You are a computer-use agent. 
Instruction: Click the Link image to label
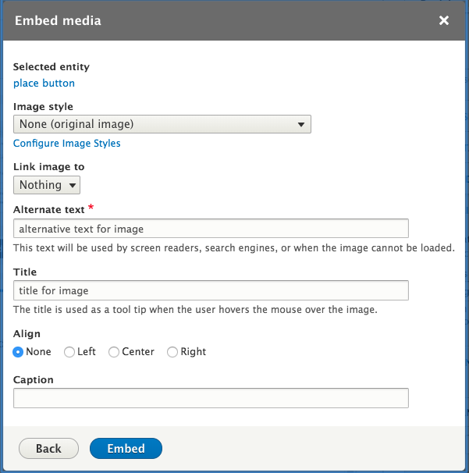click(48, 167)
